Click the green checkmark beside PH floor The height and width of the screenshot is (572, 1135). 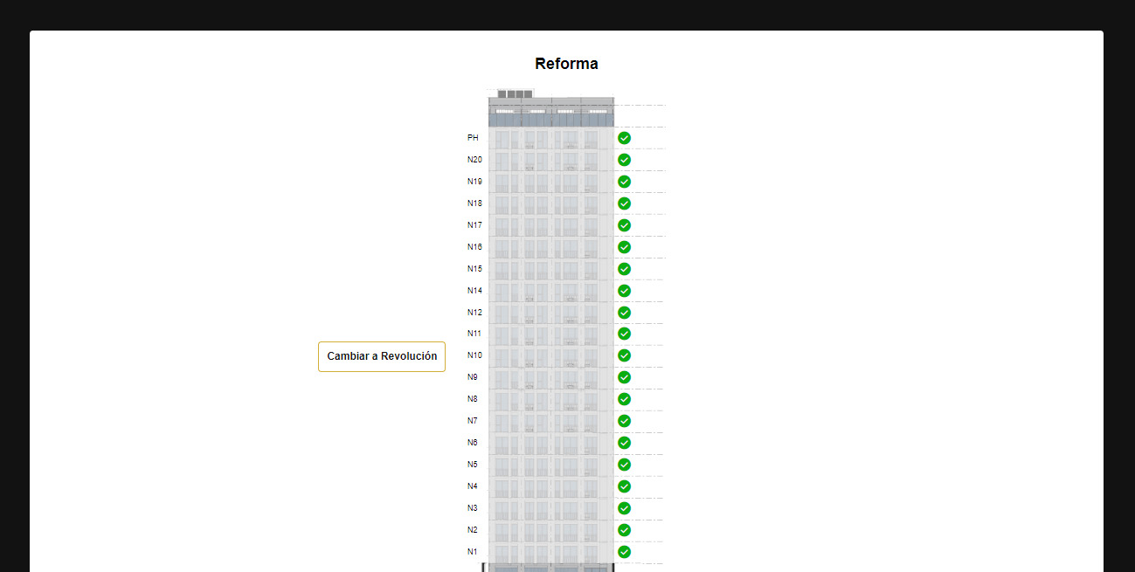pos(624,138)
